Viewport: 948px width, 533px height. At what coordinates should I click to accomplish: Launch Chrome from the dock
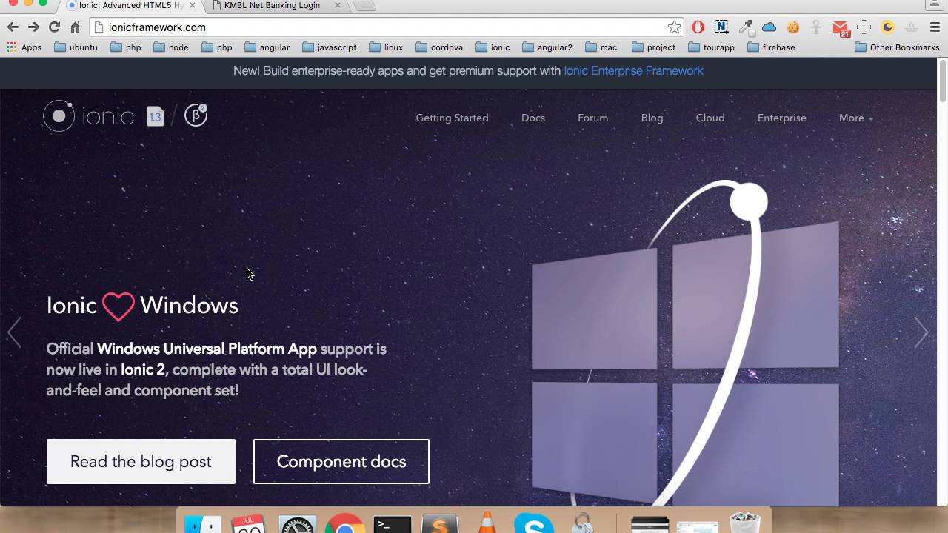pyautogui.click(x=344, y=524)
